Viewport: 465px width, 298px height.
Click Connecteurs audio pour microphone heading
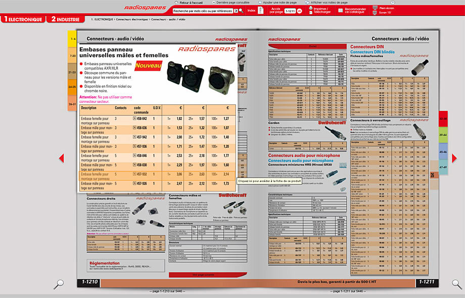(304, 155)
